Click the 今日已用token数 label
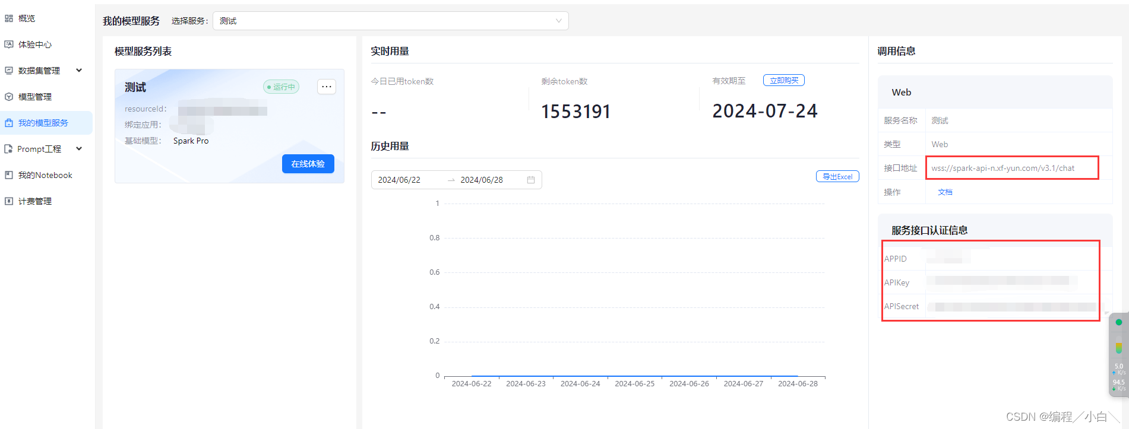Viewport: 1129px width, 429px height. click(x=403, y=81)
